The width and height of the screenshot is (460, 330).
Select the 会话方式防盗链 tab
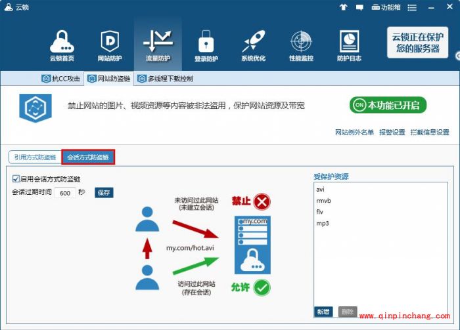(88, 157)
